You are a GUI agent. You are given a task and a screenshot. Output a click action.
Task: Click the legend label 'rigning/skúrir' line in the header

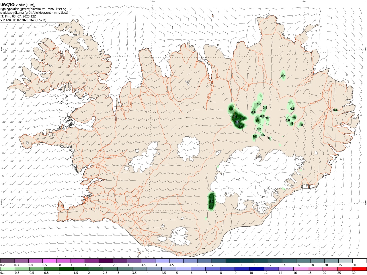pyautogui.click(x=33, y=9)
